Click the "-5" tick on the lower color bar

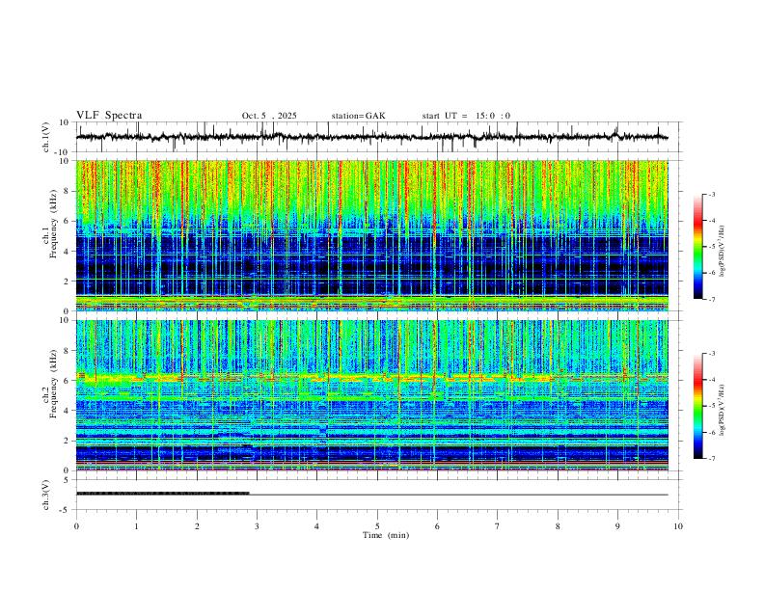pos(711,406)
